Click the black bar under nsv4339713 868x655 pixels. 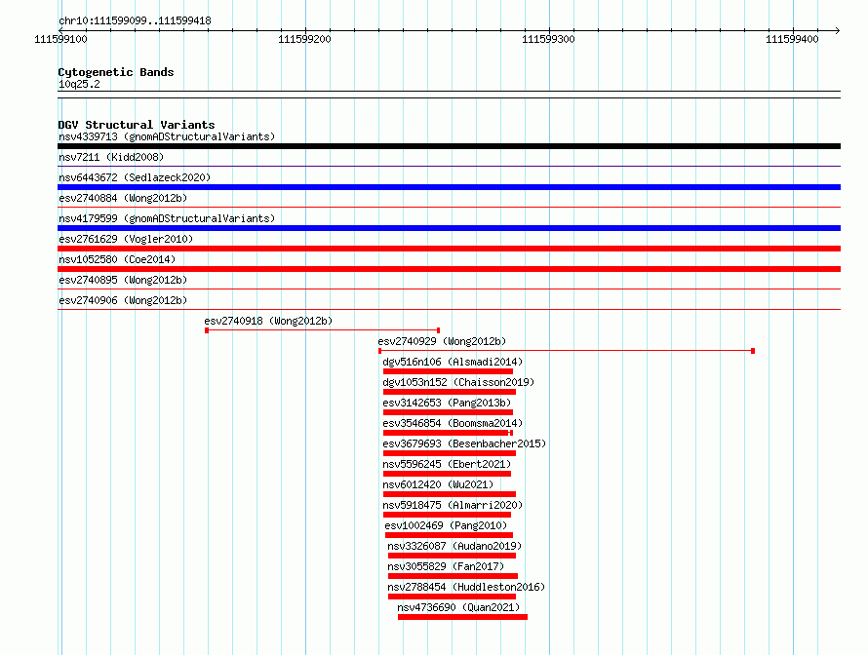point(449,146)
